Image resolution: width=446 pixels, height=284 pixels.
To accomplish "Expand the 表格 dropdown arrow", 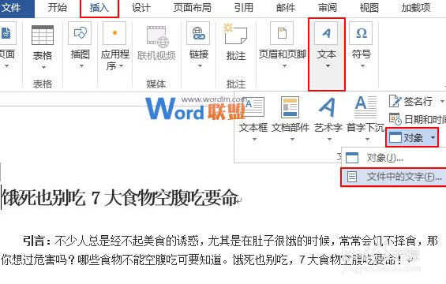I will pos(43,68).
